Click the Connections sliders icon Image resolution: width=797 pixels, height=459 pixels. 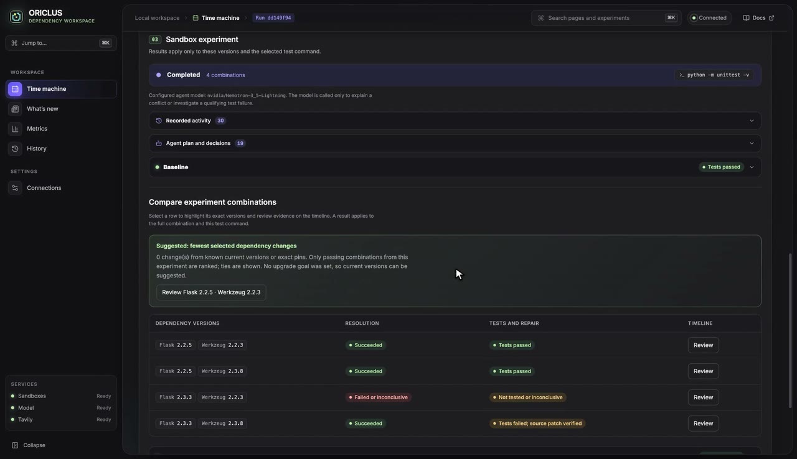click(15, 188)
